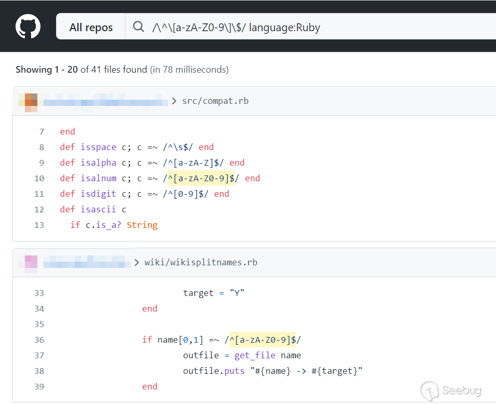The height and width of the screenshot is (405, 496).
Task: Click the highlighted regex match on line 36
Action: click(x=262, y=340)
